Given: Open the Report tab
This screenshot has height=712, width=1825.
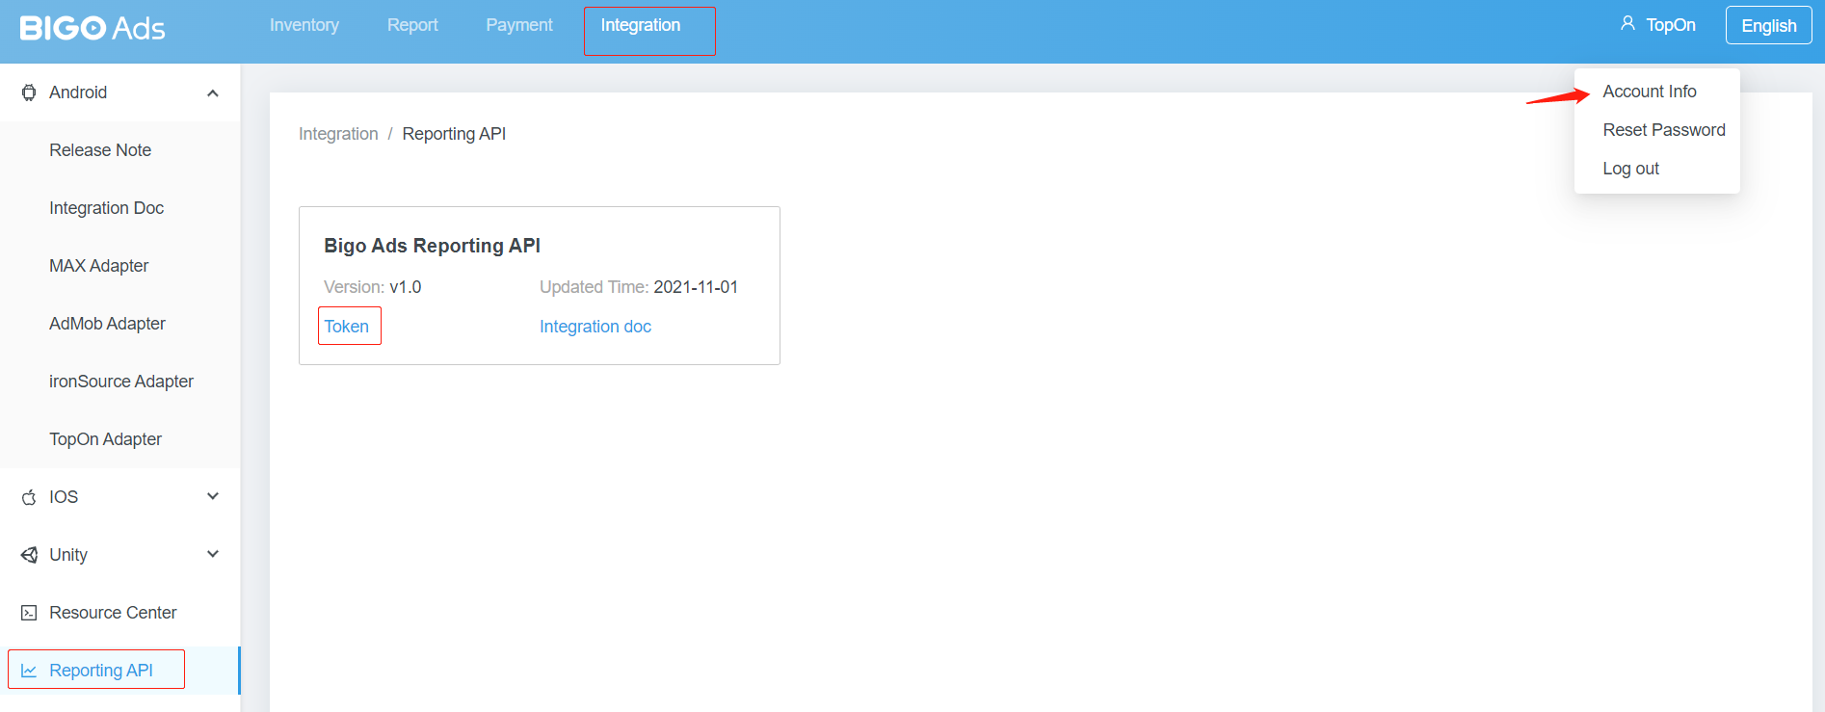Looking at the screenshot, I should [x=412, y=25].
